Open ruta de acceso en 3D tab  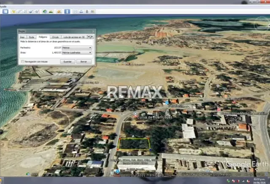click(74, 37)
